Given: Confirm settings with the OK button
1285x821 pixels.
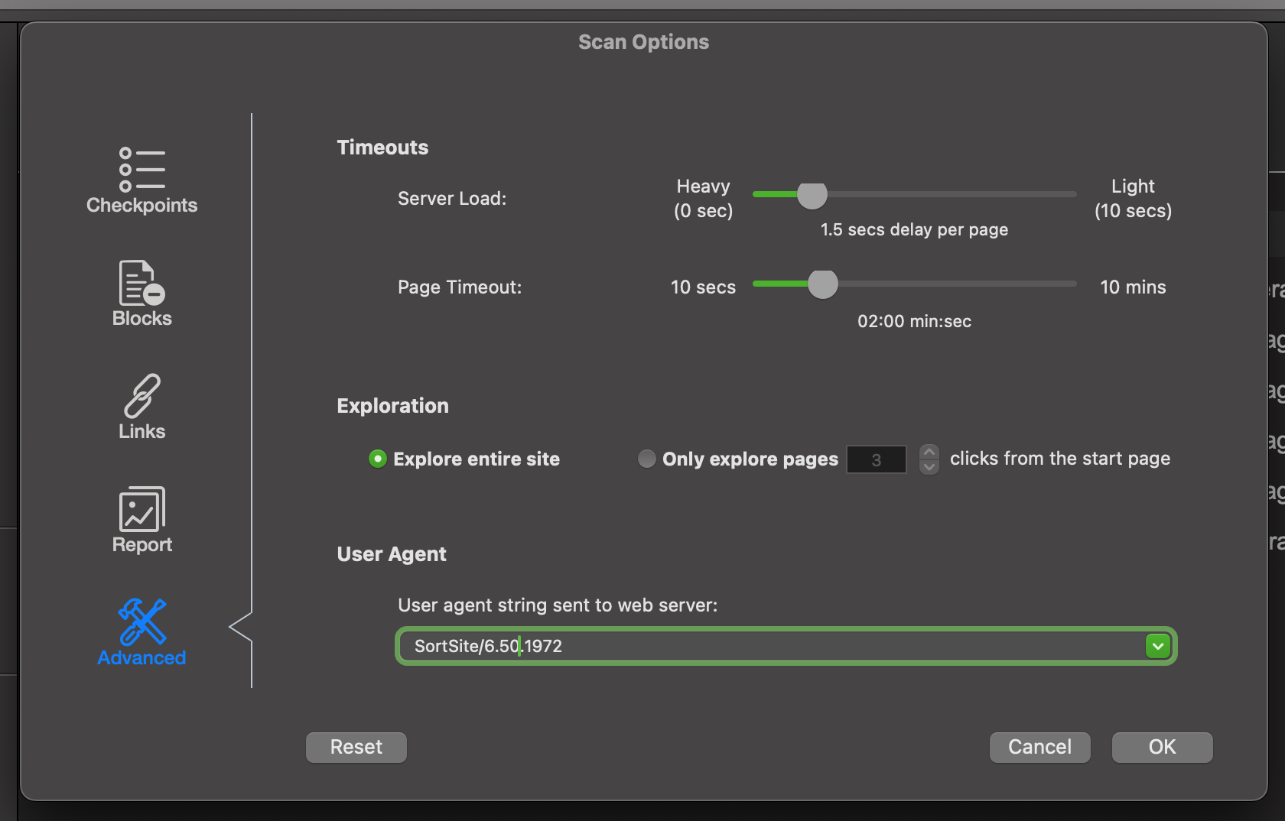Looking at the screenshot, I should pos(1161,747).
